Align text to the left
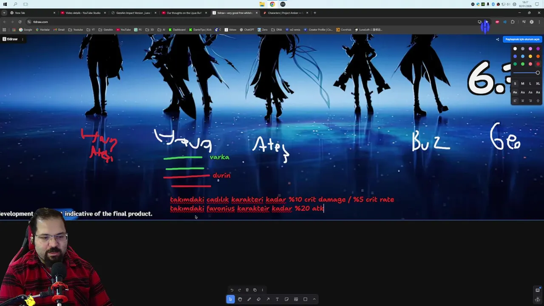 [515, 101]
